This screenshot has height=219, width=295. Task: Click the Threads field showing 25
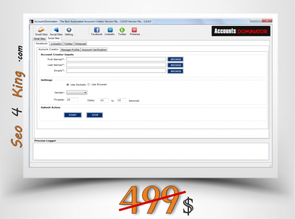pos(72,100)
